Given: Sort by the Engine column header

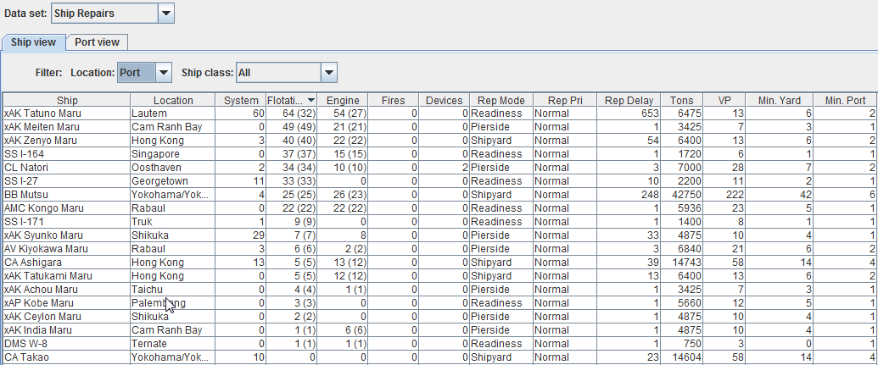Looking at the screenshot, I should pyautogui.click(x=343, y=100).
